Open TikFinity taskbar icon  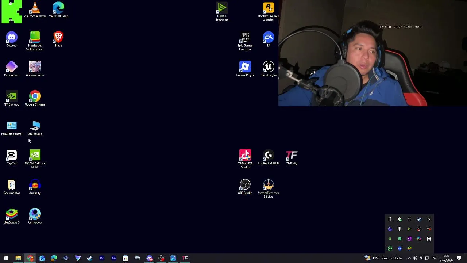(x=185, y=258)
